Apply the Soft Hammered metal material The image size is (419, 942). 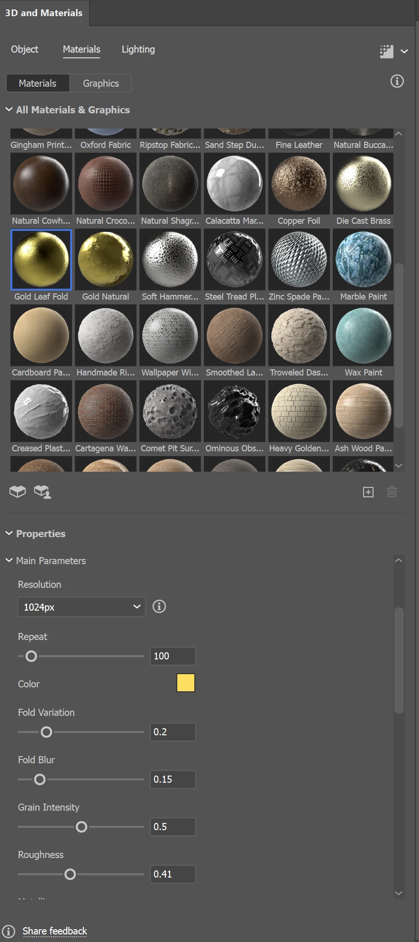tap(170, 260)
